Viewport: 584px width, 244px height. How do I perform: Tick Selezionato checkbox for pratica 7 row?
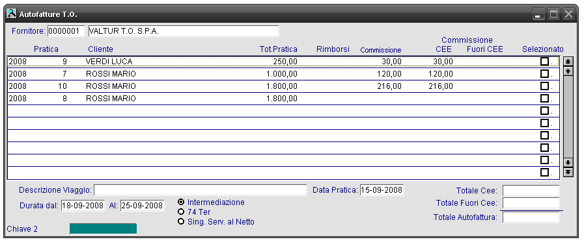(544, 73)
